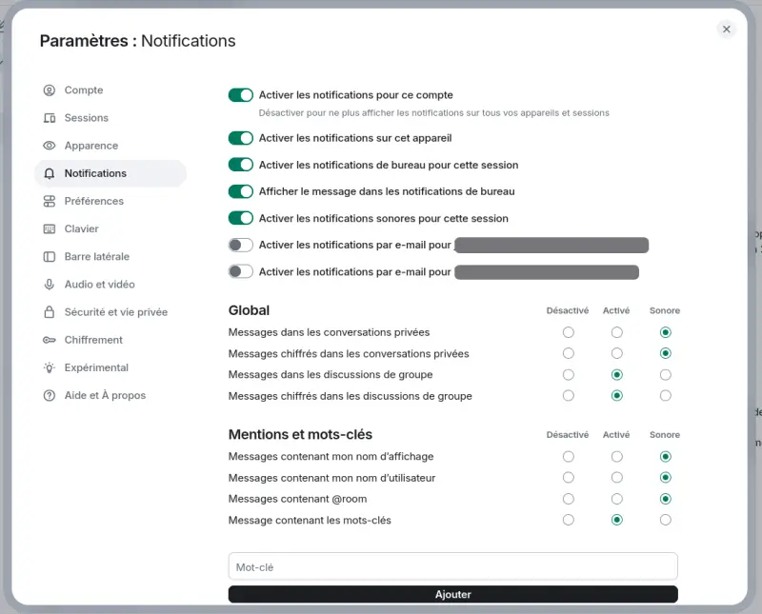
Task: Enable notifications par e-mail
Action: pyautogui.click(x=240, y=245)
